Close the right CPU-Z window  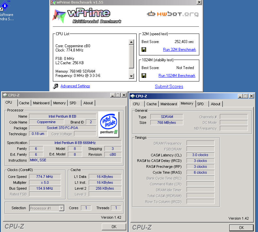tap(251, 96)
